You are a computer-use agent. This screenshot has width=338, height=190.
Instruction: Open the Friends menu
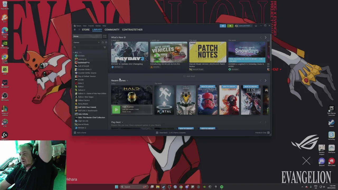tap(91, 26)
